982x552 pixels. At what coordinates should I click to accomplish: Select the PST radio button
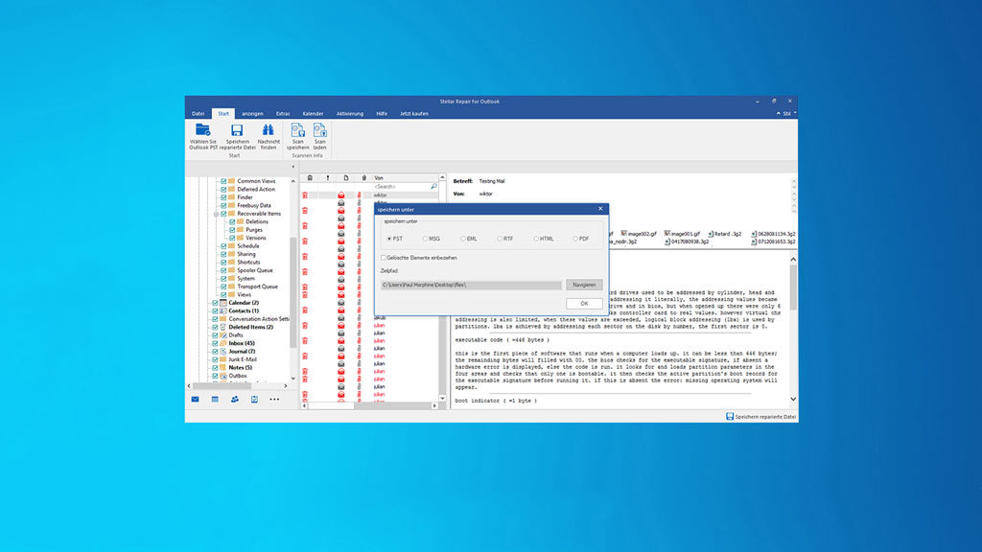pos(389,239)
